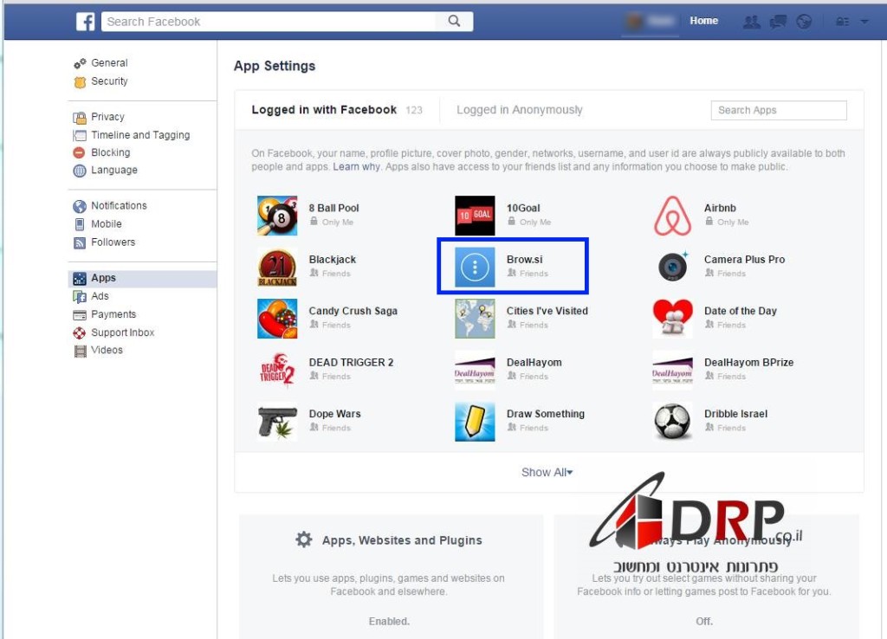This screenshot has width=887, height=639.
Task: Click the Facebook logo icon
Action: 86,22
